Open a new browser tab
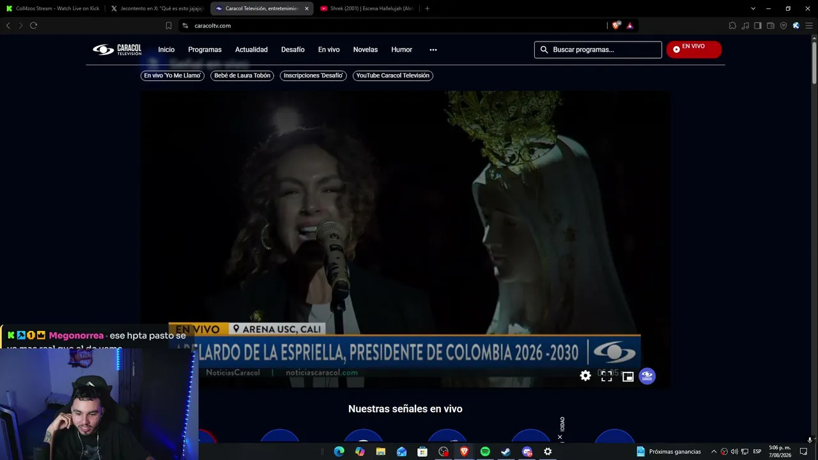This screenshot has width=818, height=460. 427,8
